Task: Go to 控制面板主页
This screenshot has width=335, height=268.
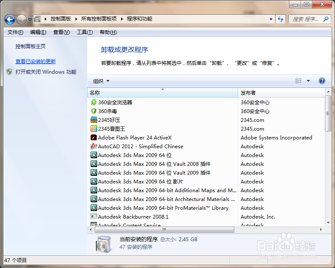Action: pyautogui.click(x=31, y=46)
